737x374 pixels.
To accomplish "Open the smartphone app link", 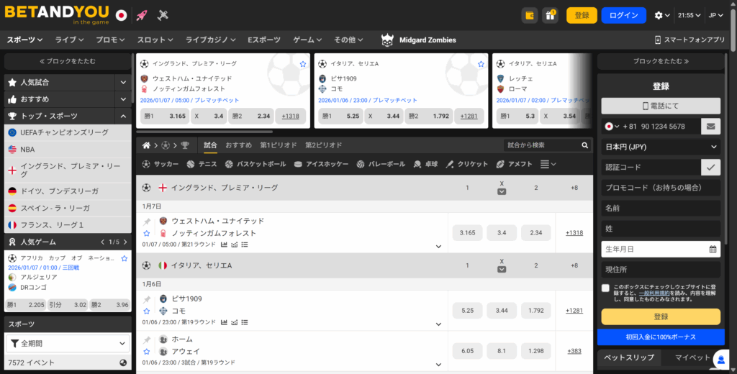I will 689,40.
